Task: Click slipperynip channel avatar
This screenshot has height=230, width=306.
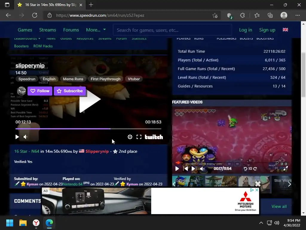Action: point(22,91)
